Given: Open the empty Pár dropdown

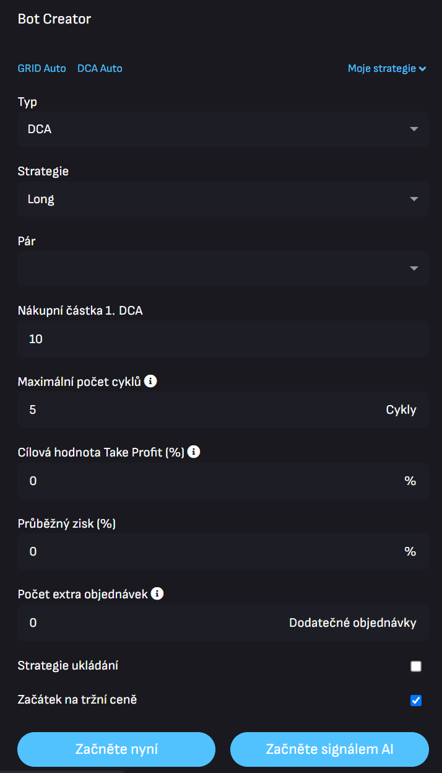Looking at the screenshot, I should [223, 269].
